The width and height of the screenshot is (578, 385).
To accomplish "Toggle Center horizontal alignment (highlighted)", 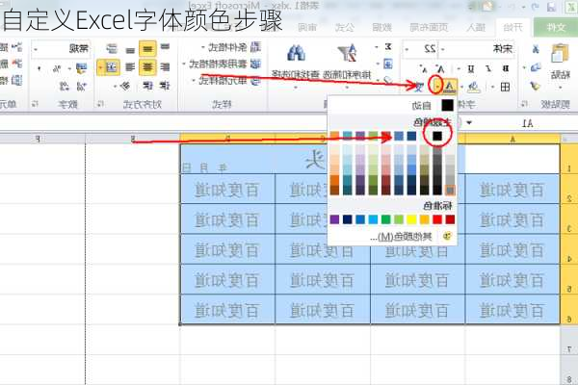I will click(147, 67).
